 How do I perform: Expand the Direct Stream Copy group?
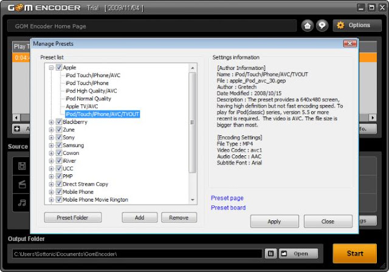(51, 185)
